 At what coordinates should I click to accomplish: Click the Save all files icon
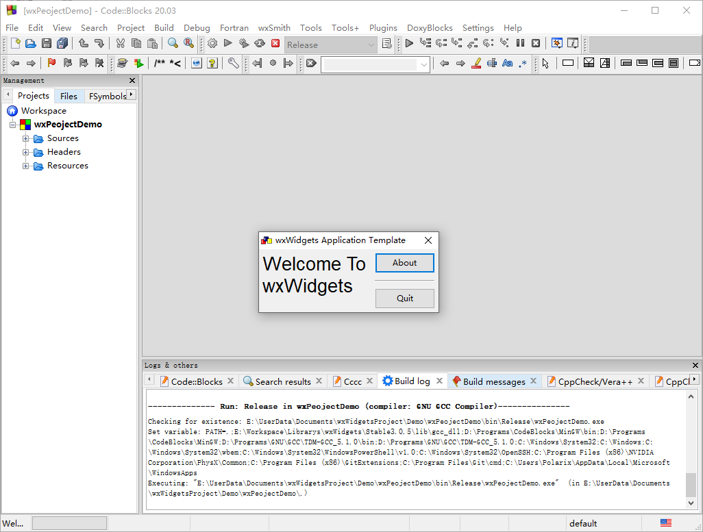(62, 43)
